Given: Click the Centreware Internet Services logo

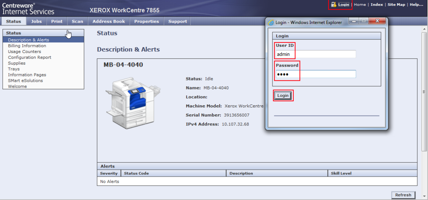Looking at the screenshot, I should (x=28, y=8).
